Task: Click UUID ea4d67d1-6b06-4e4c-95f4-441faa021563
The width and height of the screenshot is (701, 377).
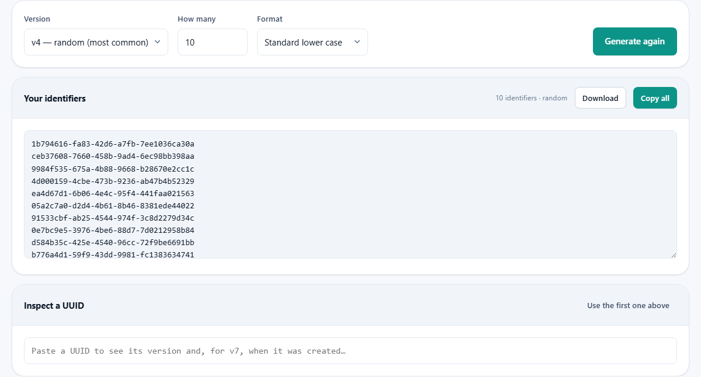Action: point(113,193)
